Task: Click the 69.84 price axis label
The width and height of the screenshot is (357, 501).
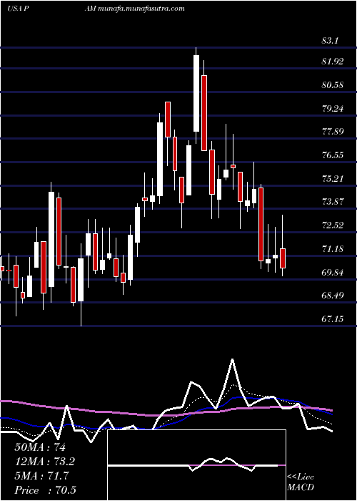Action: pyautogui.click(x=333, y=272)
